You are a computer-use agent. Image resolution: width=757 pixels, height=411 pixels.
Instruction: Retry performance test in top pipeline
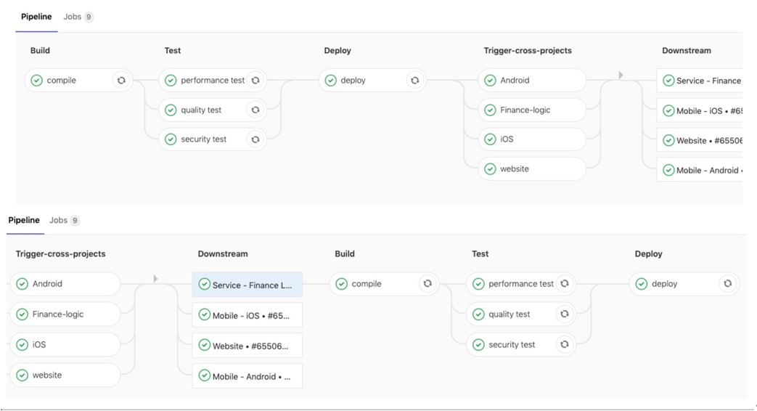point(255,80)
